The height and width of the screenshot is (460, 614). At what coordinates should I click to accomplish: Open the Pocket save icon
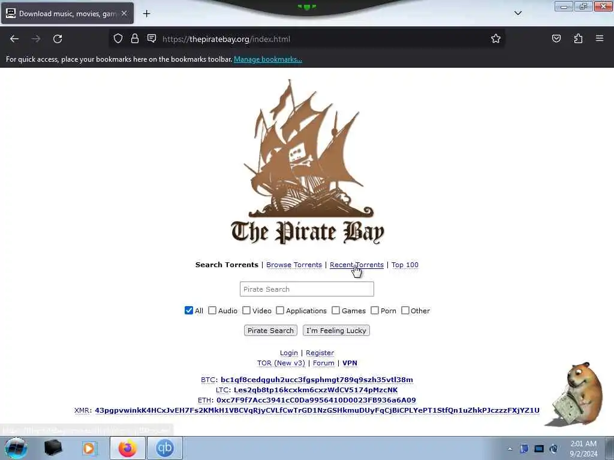coord(556,38)
